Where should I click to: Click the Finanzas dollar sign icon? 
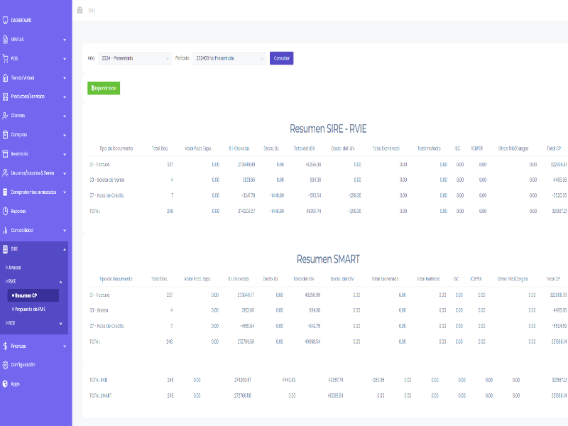point(5,346)
